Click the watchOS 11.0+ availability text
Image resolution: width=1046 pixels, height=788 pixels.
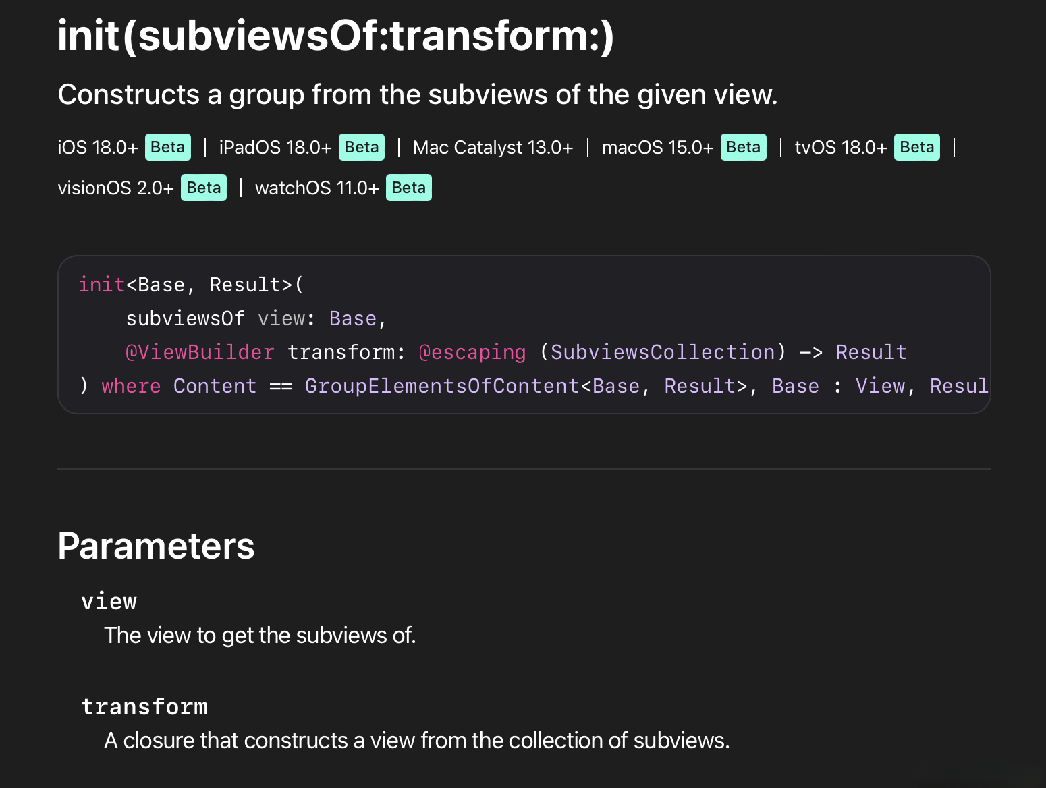tap(317, 188)
